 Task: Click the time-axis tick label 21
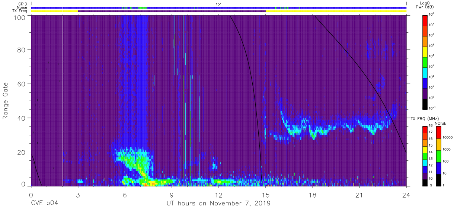pos(359,195)
